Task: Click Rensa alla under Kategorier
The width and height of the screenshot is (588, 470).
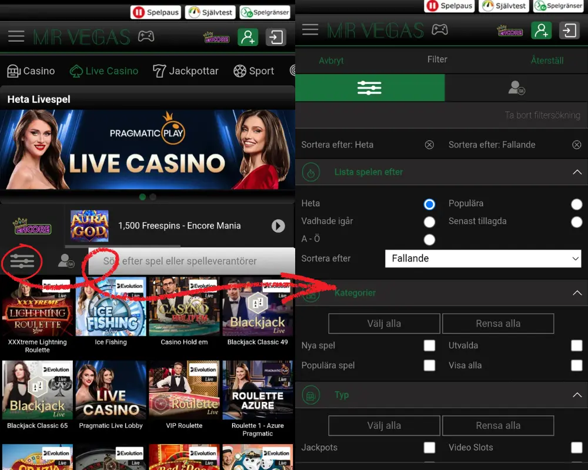Action: tap(498, 324)
